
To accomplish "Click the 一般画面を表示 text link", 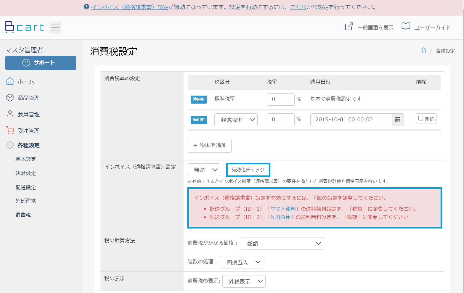I will [375, 28].
